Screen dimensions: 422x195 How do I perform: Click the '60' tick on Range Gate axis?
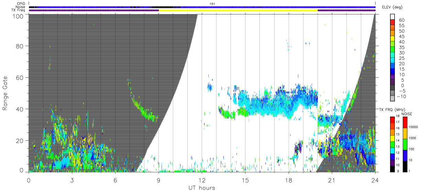pos(19,77)
